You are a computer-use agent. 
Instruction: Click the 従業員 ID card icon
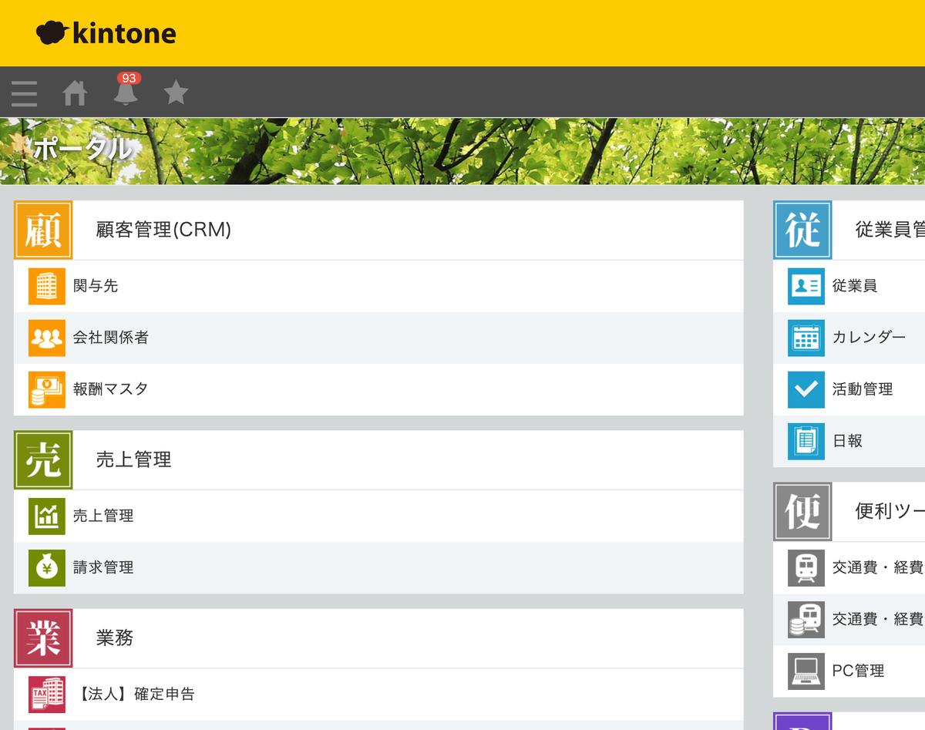pyautogui.click(x=805, y=285)
